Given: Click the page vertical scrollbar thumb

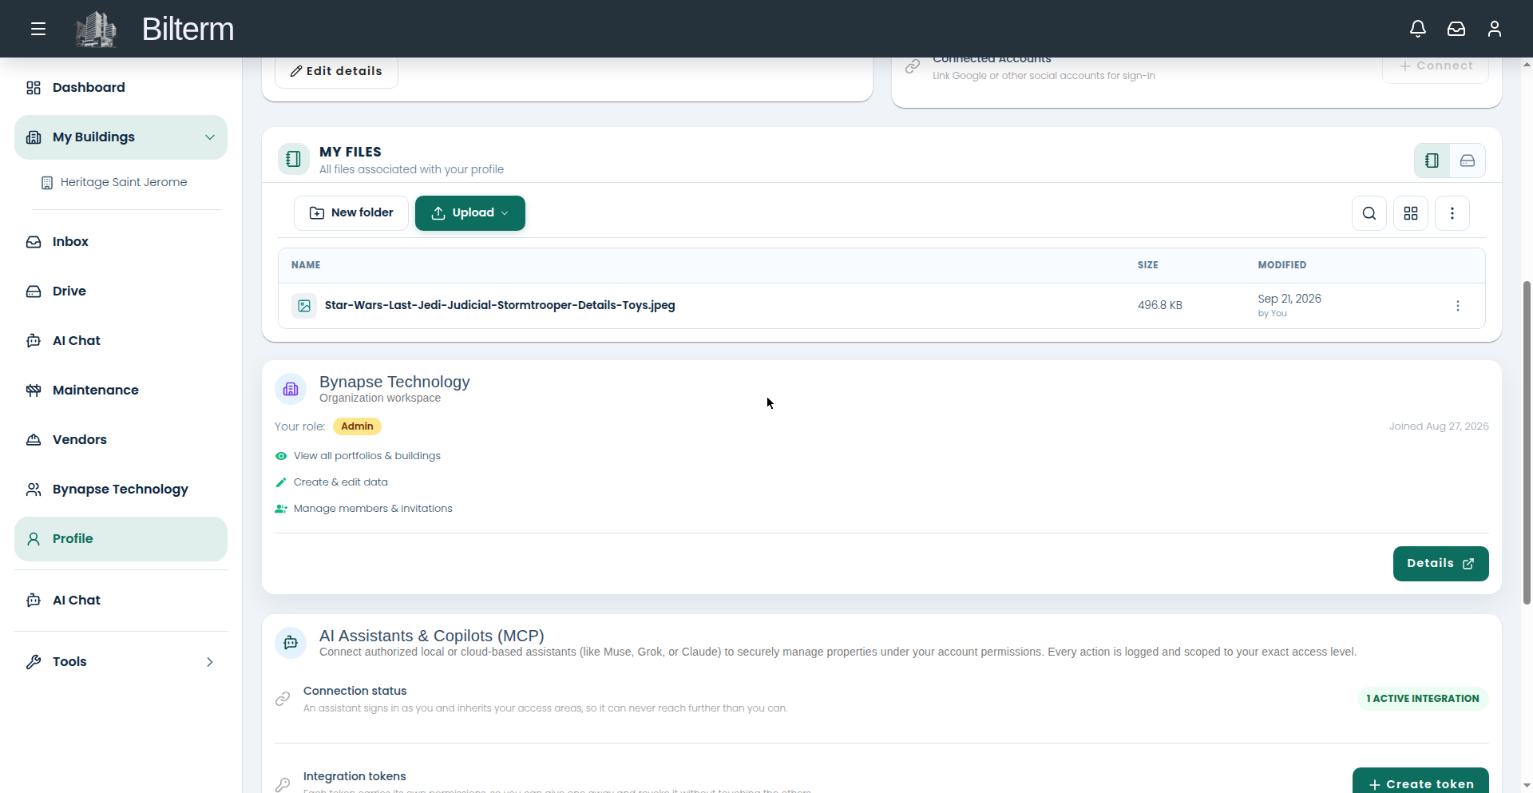Looking at the screenshot, I should (x=1527, y=442).
